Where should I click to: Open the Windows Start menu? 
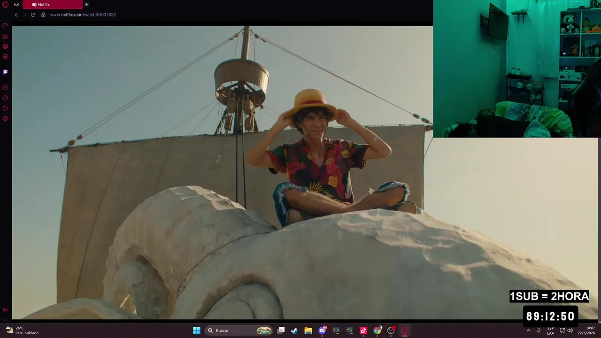[x=197, y=330]
